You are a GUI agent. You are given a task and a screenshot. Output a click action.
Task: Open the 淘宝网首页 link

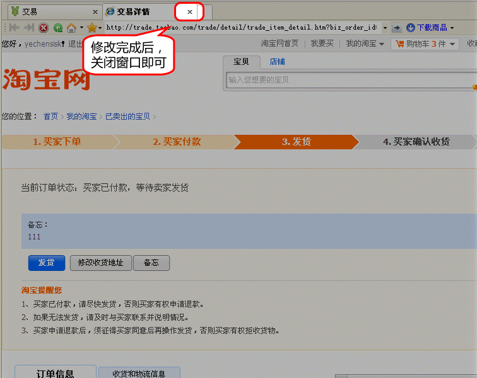pos(280,43)
